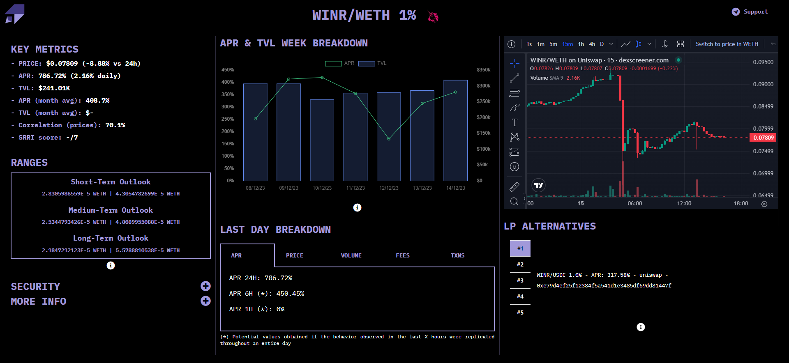This screenshot has height=363, width=789.
Task: Switch to the PRICE breakdown tab
Action: point(295,255)
